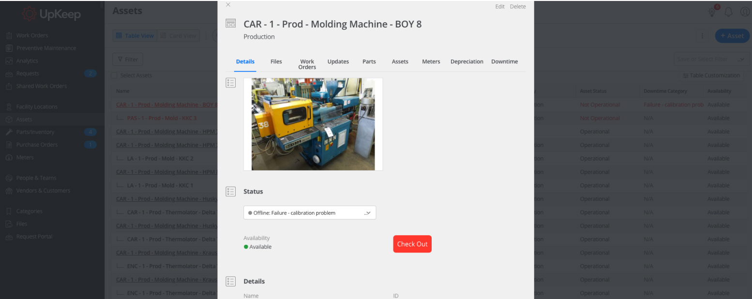Open Work Orders in the sidebar
This screenshot has width=752, height=299.
32,35
